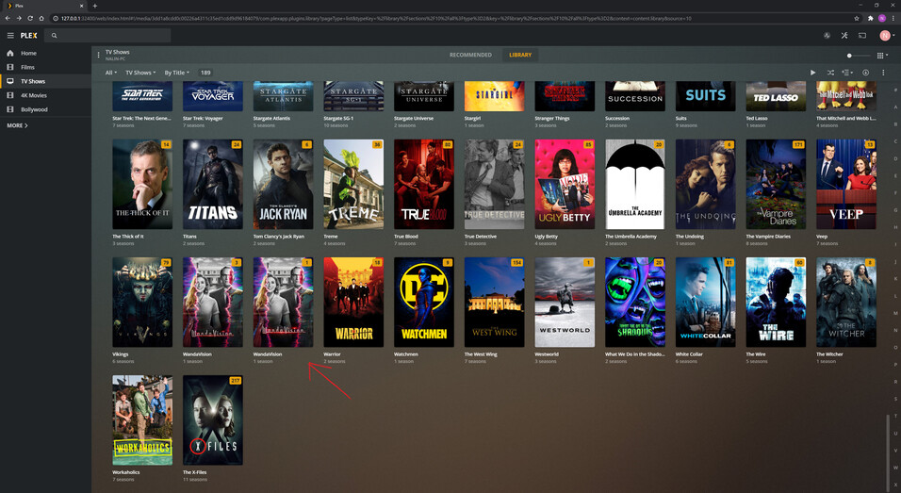
Task: Go to Home in sidebar
Action: [46, 53]
